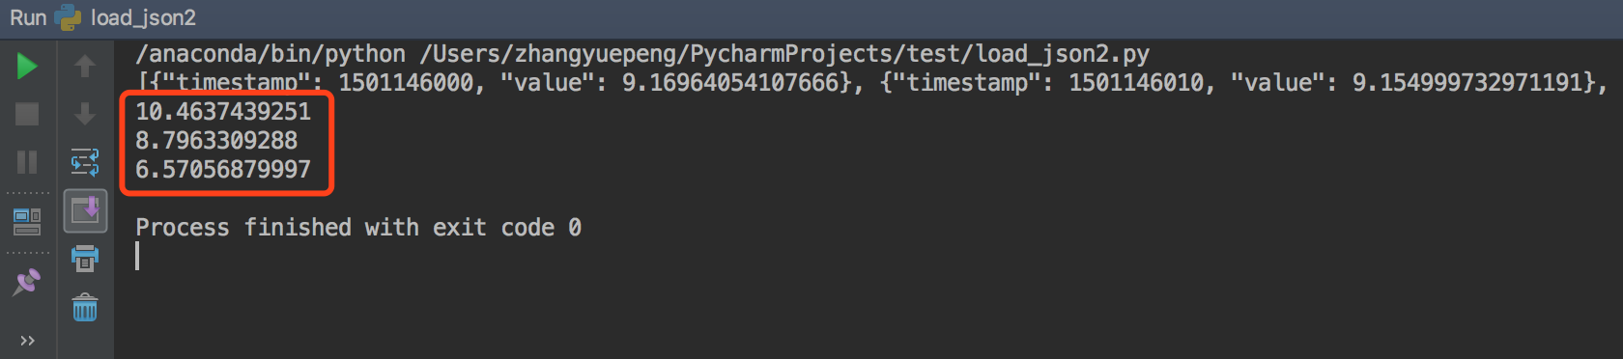Toggle the Scroll to End button

click(x=85, y=210)
